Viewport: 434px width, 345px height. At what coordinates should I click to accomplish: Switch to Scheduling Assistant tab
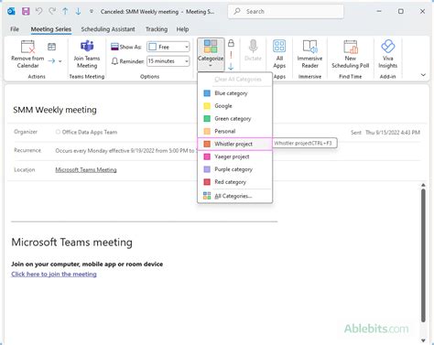pos(108,29)
